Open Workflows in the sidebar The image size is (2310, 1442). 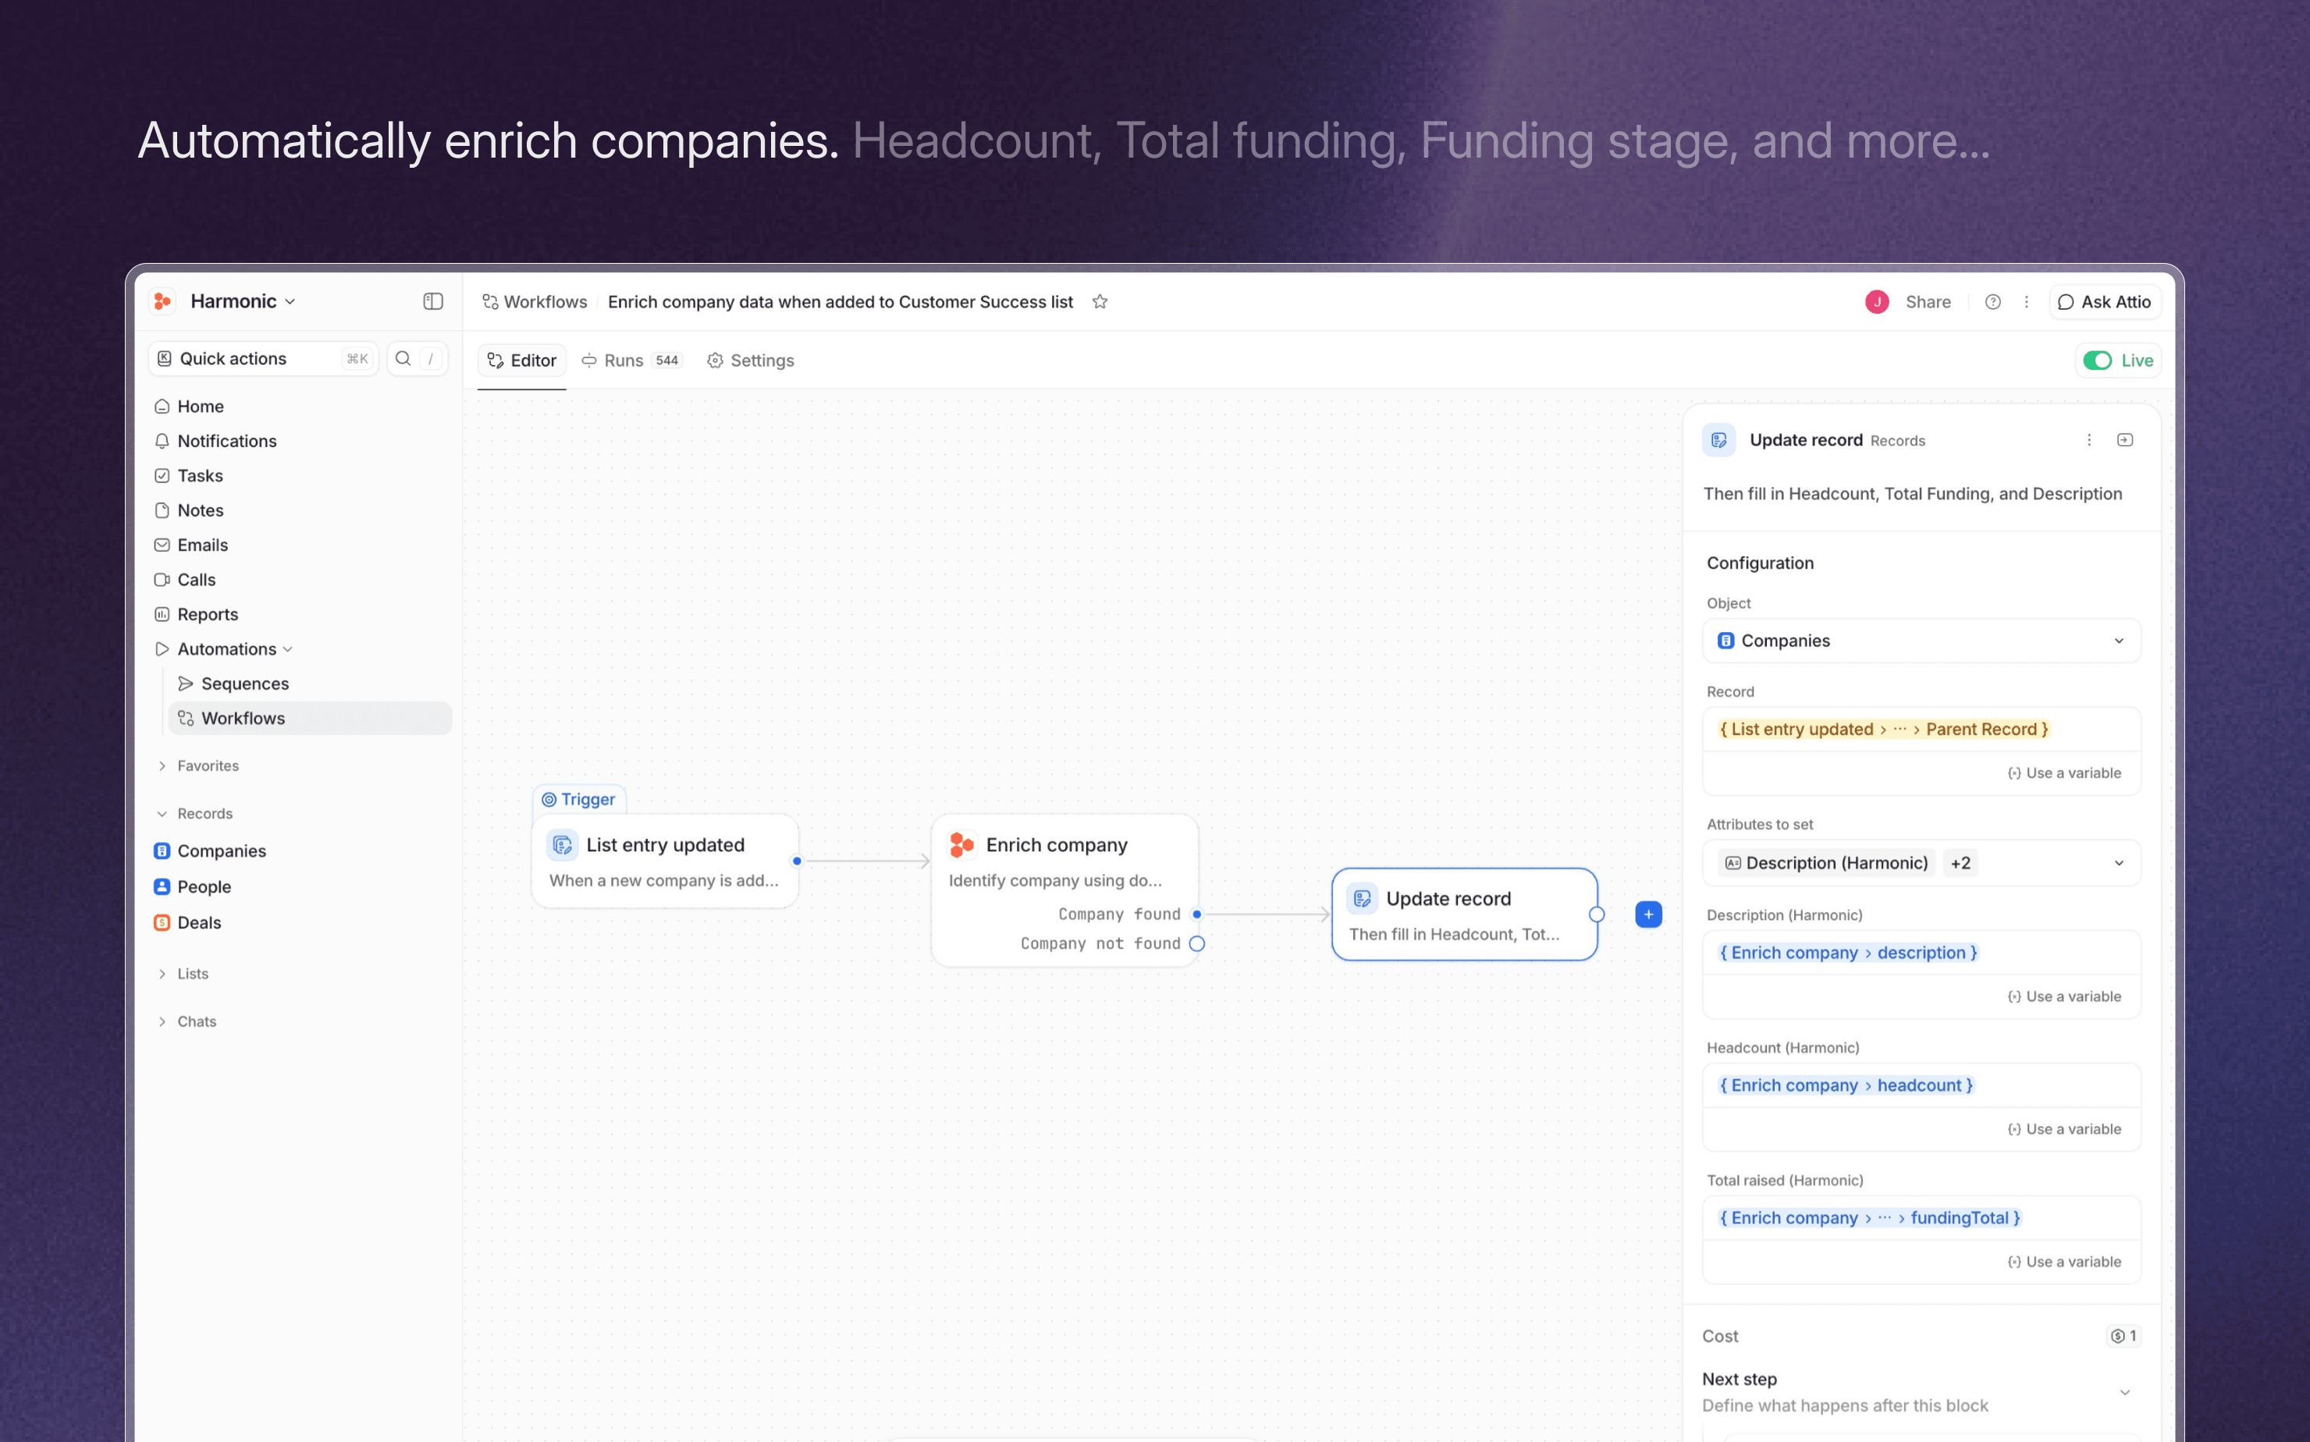tap(310, 718)
